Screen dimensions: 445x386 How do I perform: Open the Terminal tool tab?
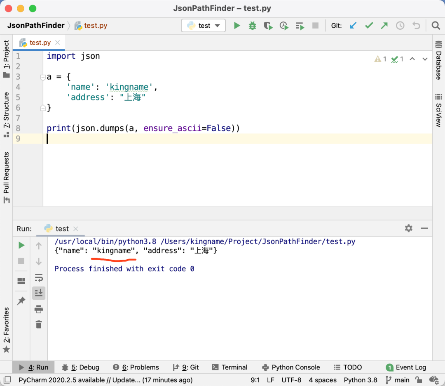tap(230, 367)
